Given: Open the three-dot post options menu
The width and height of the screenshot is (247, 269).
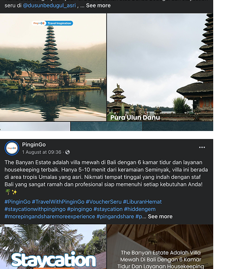Looking at the screenshot, I should coord(202,147).
